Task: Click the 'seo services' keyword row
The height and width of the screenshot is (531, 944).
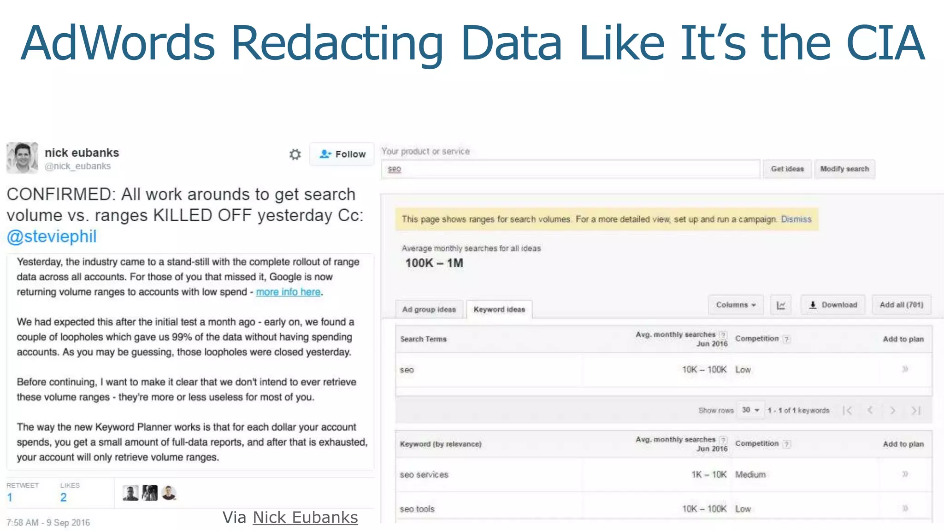Action: [x=664, y=475]
